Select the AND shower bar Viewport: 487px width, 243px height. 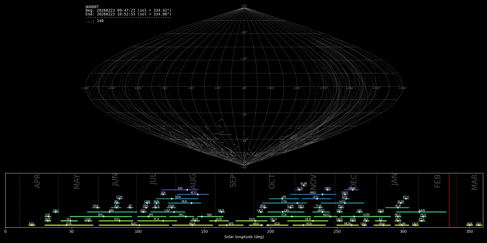313,194
